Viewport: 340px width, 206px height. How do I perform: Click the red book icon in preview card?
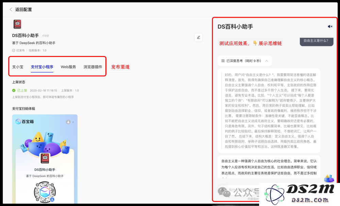(45, 158)
